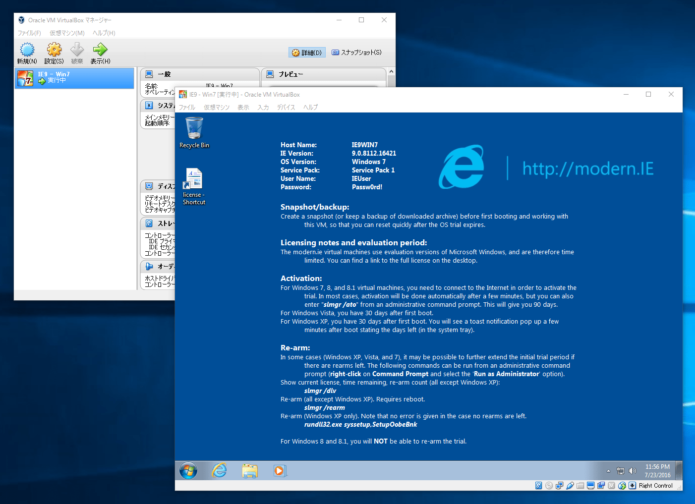695x504 pixels.
Task: Open 表示 menu in the IE9 VM window
Action: click(x=243, y=108)
